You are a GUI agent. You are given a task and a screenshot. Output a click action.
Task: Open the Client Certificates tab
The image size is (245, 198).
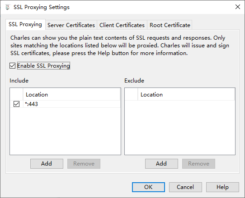click(x=122, y=25)
